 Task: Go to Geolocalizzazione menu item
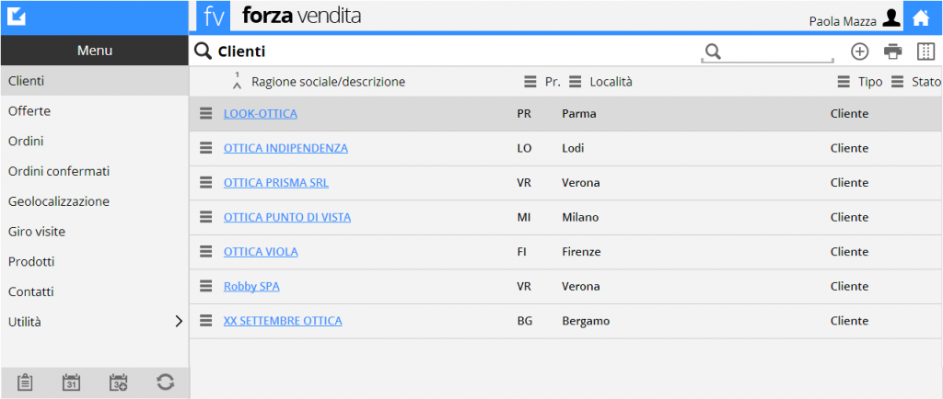[95, 201]
